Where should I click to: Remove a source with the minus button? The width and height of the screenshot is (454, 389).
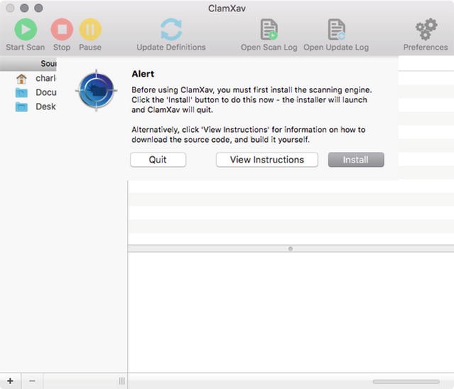pos(32,380)
